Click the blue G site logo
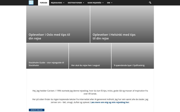Image resolution: width=180 pixels, height=112 pixels. [x=31, y=2]
